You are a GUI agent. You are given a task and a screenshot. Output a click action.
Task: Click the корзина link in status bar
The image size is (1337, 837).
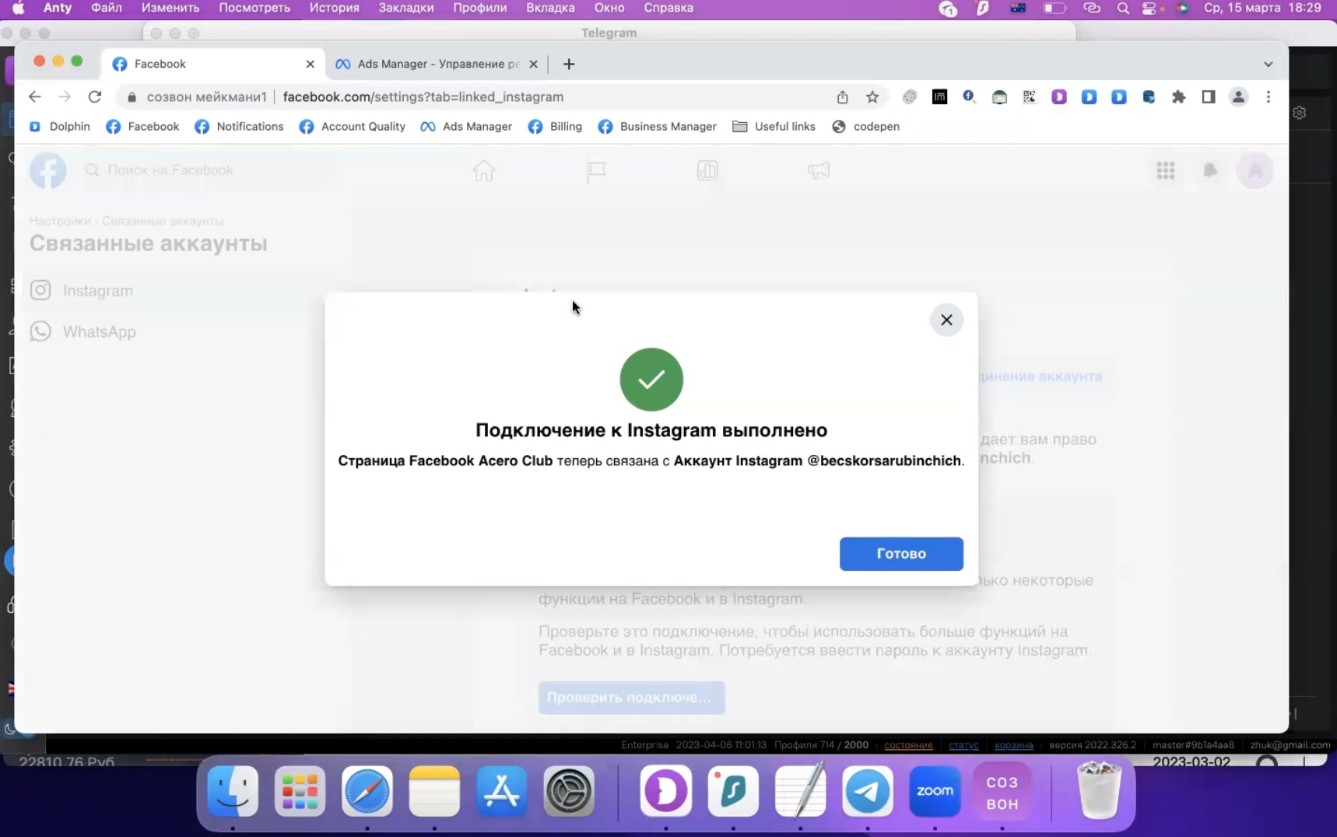pos(1014,744)
